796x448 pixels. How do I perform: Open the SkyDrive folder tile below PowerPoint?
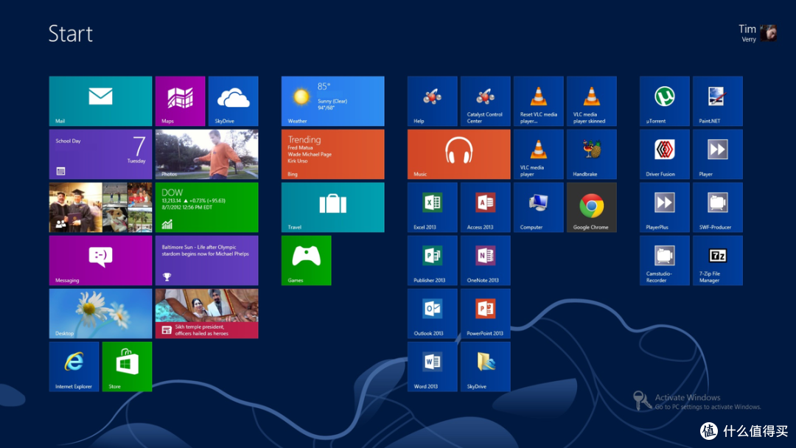point(485,366)
